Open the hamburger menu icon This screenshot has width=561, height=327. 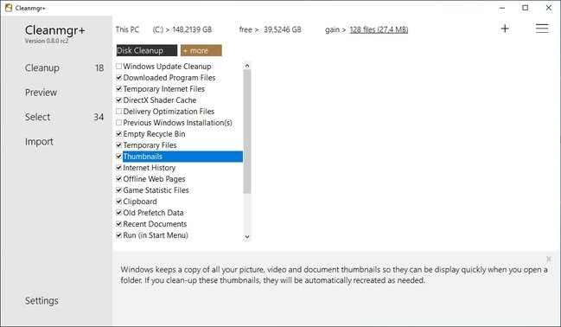click(x=542, y=29)
